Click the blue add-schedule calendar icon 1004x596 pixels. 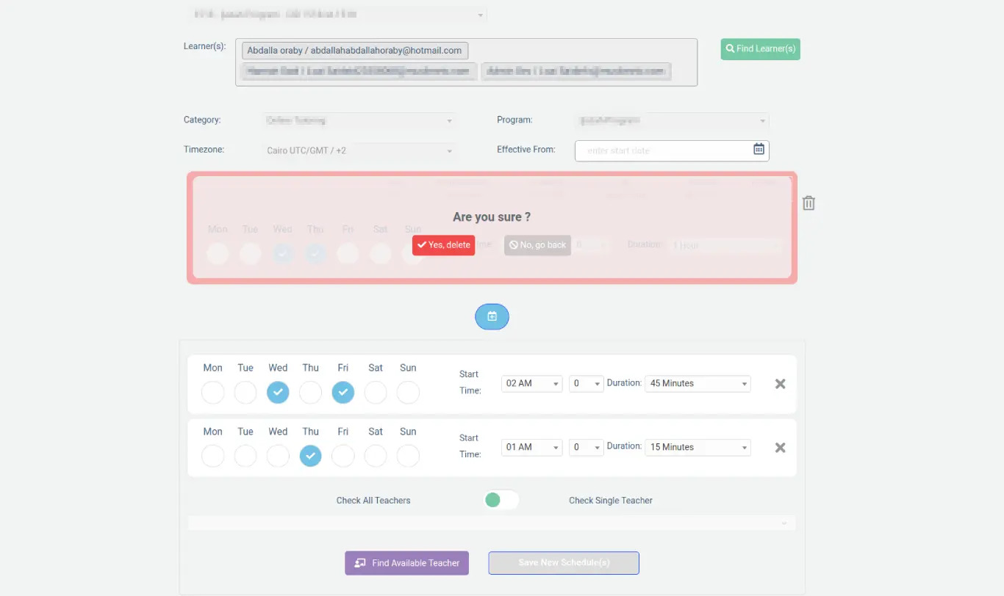492,316
